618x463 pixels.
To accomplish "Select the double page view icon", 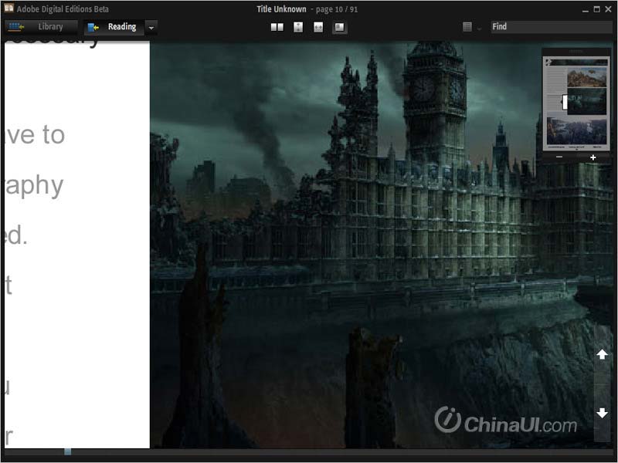I will click(277, 27).
